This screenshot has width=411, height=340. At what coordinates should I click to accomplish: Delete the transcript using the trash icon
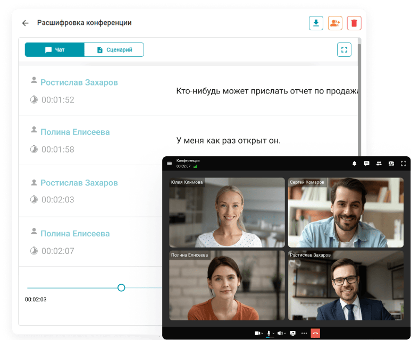354,23
